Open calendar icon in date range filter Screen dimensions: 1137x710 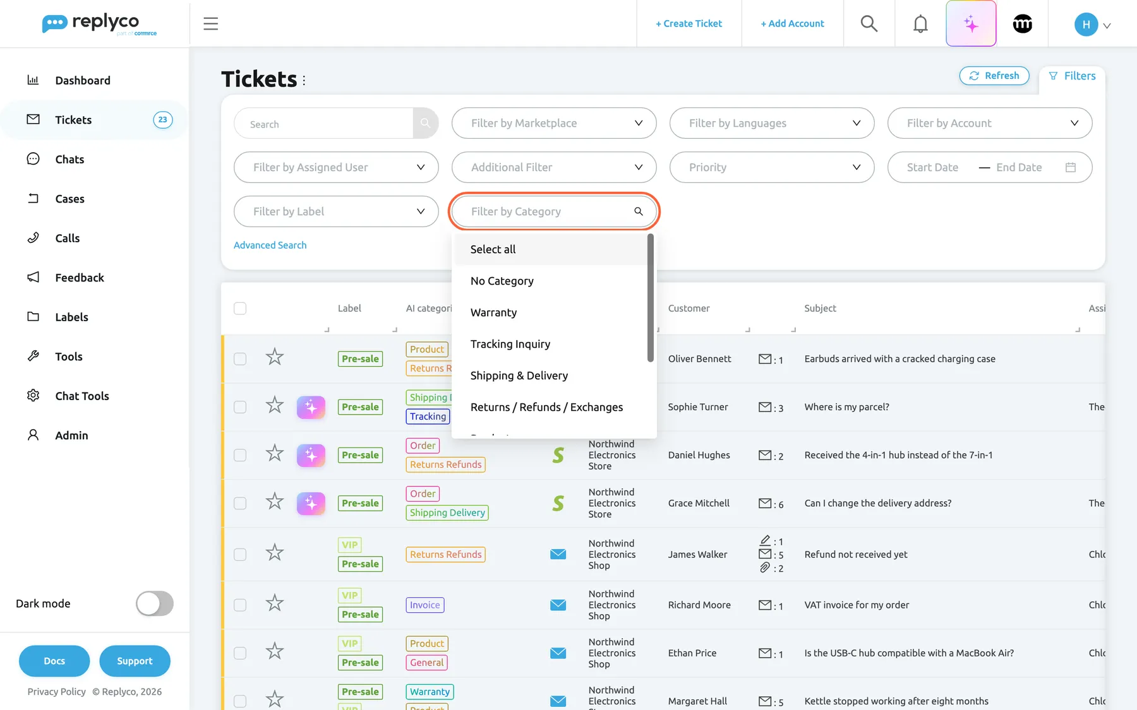(1070, 167)
